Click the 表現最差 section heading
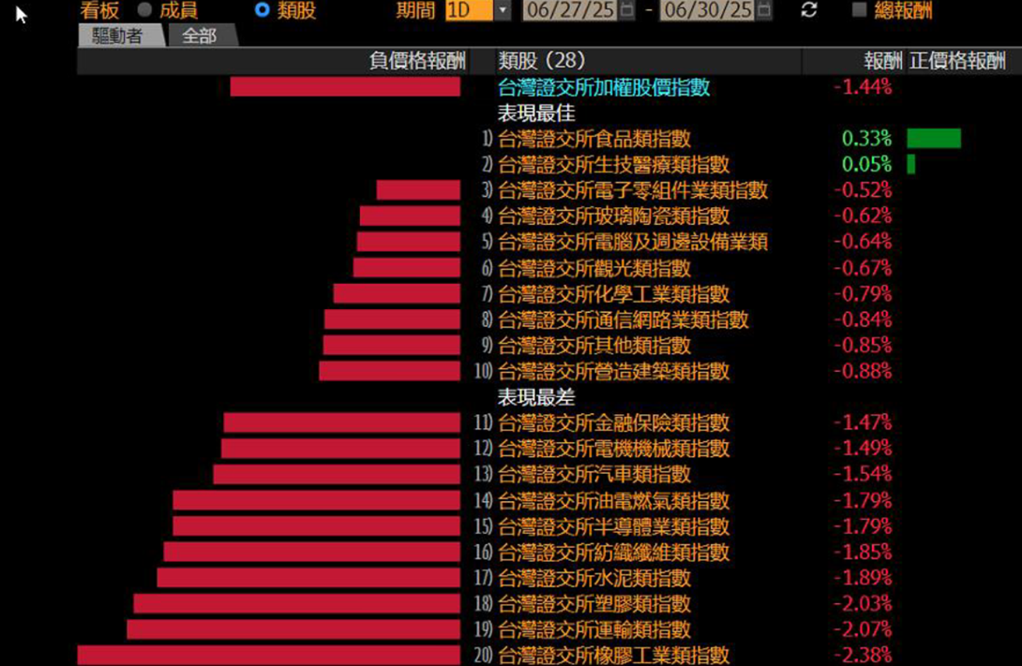The height and width of the screenshot is (666, 1022). (536, 397)
